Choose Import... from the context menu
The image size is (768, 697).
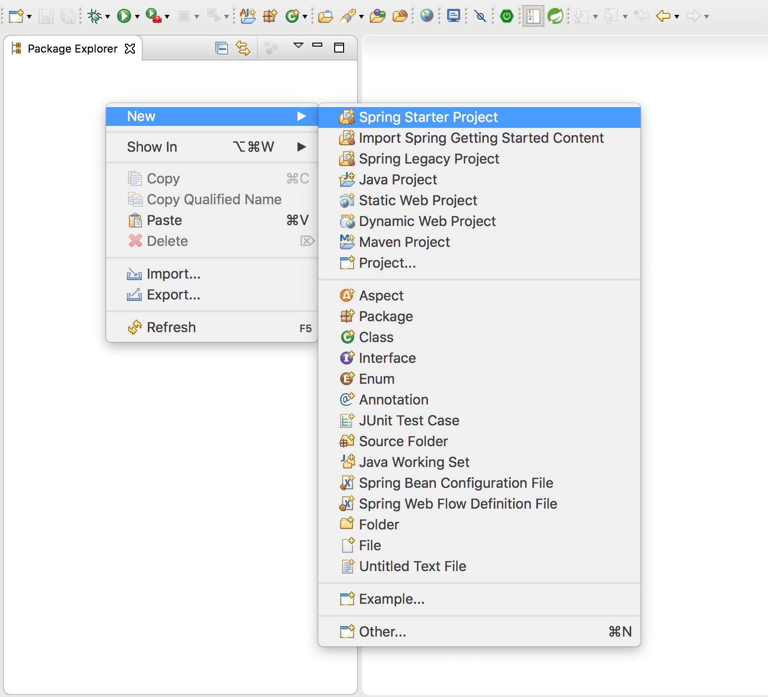[212, 274]
